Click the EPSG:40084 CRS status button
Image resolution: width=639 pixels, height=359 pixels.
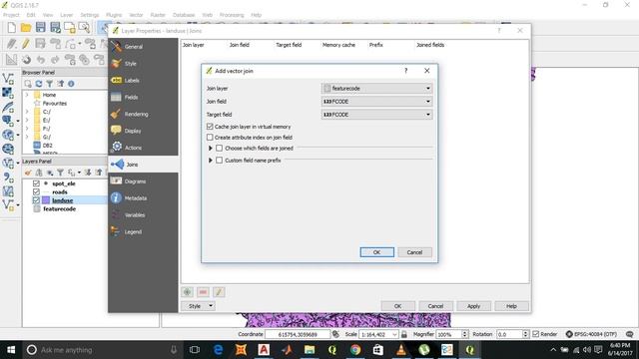tap(591, 334)
